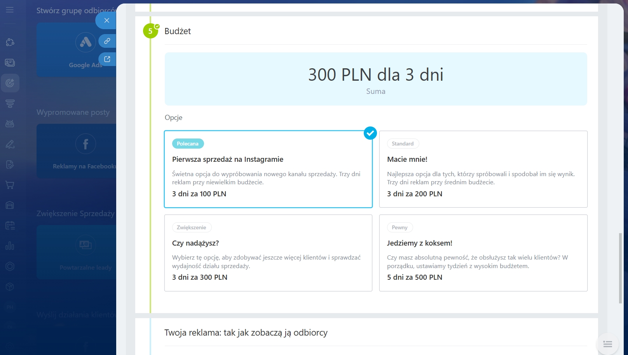Close the side panel with the X button
This screenshot has width=628, height=355.
(106, 21)
